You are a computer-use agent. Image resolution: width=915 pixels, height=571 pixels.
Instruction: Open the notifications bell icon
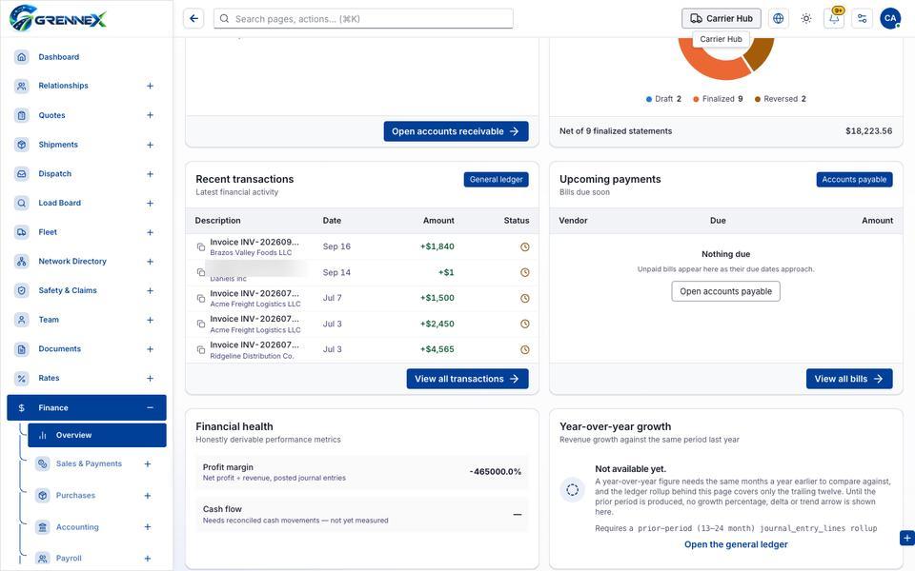[x=834, y=19]
